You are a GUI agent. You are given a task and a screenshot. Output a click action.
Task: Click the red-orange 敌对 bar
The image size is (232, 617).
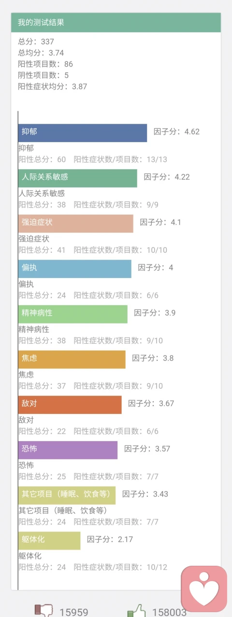point(70,405)
